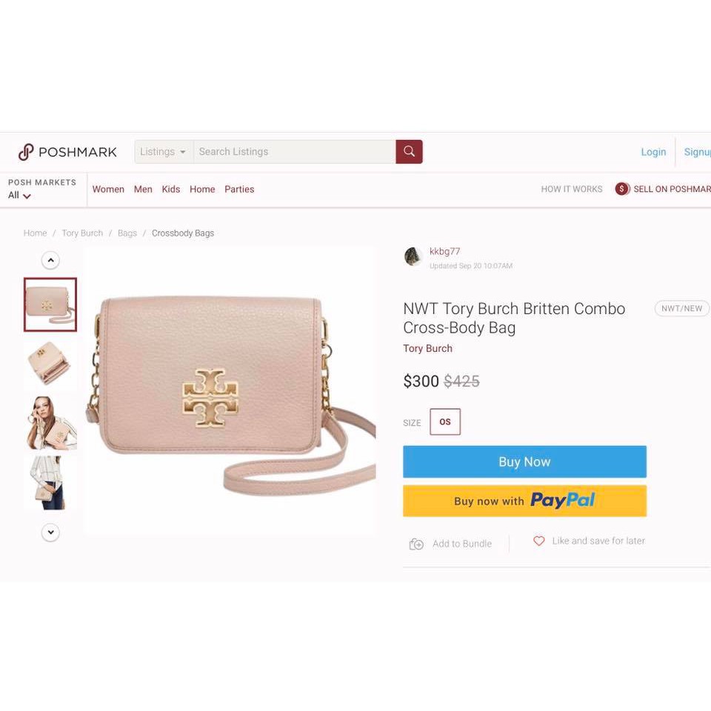
Task: Click Buy now with PayPal button
Action: (x=524, y=501)
